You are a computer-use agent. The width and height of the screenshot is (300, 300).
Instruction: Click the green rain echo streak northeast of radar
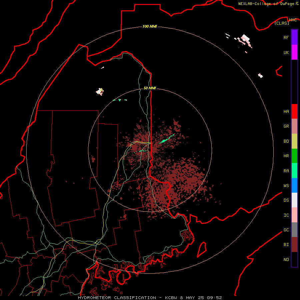tap(166, 139)
